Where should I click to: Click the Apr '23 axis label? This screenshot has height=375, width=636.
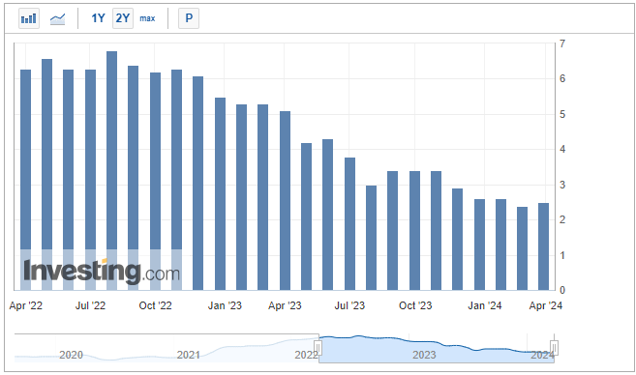point(285,305)
